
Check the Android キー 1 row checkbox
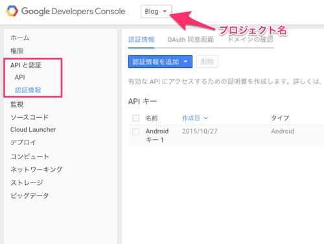(135, 131)
